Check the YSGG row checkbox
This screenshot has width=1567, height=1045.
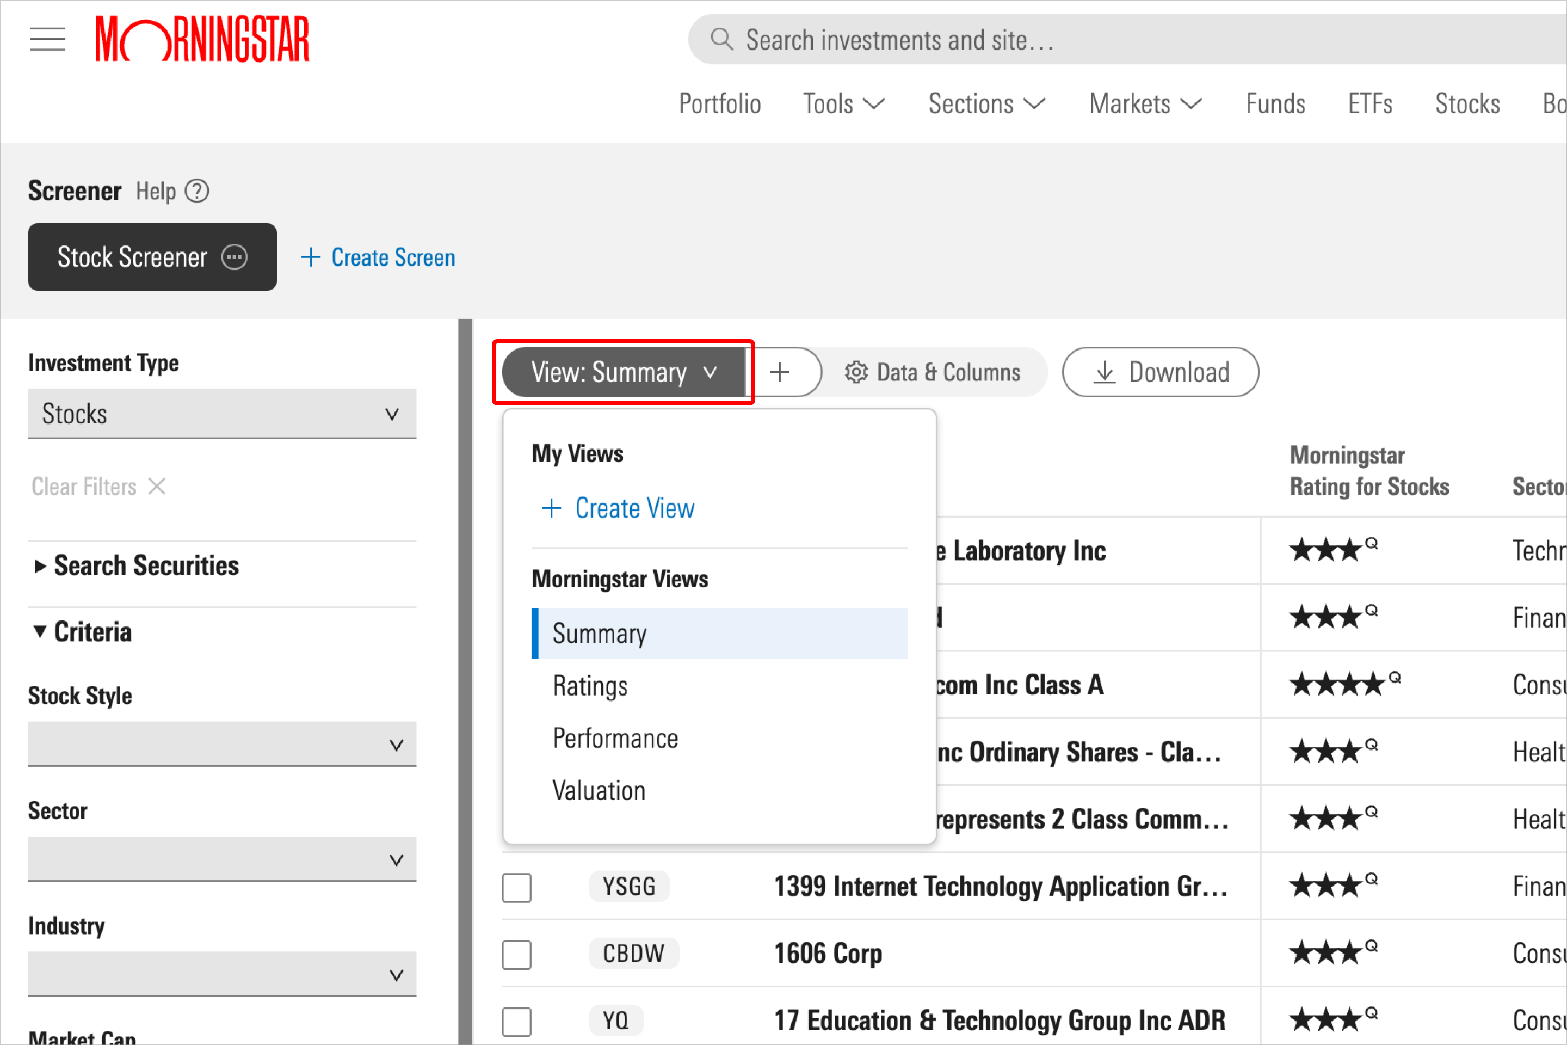pyautogui.click(x=516, y=887)
